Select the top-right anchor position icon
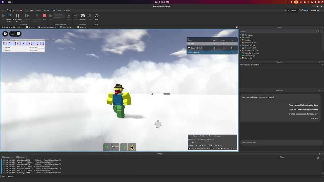Screen dimensions: 324x182 (x=14, y=44)
